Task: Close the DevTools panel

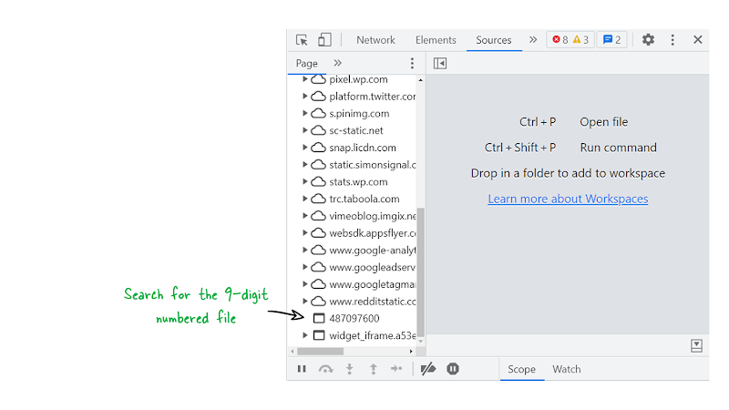Action: coord(697,40)
